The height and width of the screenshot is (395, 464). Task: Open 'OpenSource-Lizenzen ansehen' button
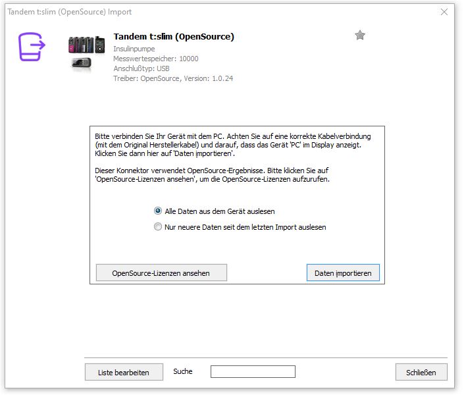pos(161,273)
